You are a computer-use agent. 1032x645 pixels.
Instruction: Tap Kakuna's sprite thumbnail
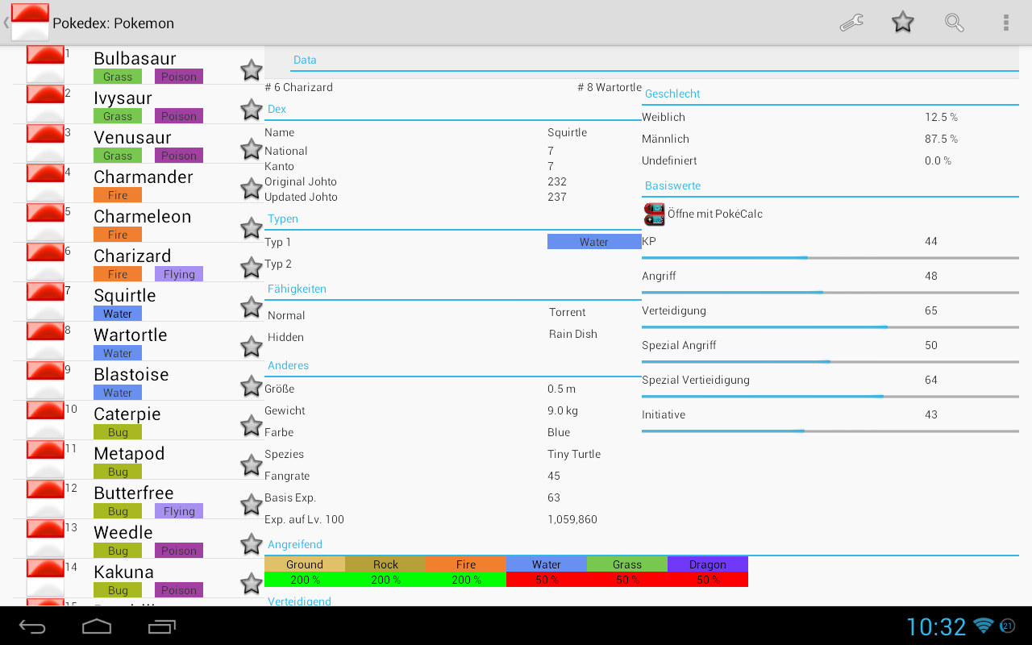(x=45, y=578)
